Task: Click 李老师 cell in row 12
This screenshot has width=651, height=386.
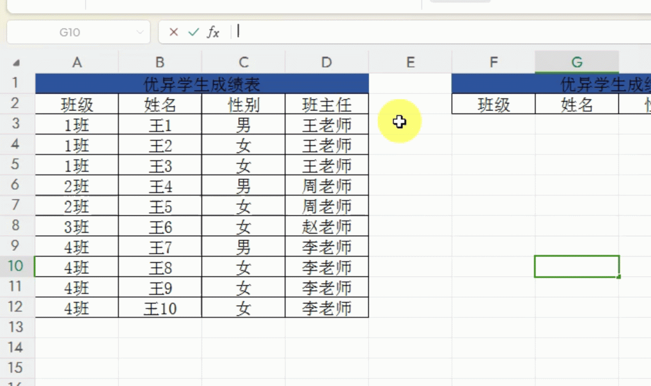Action: coord(327,307)
